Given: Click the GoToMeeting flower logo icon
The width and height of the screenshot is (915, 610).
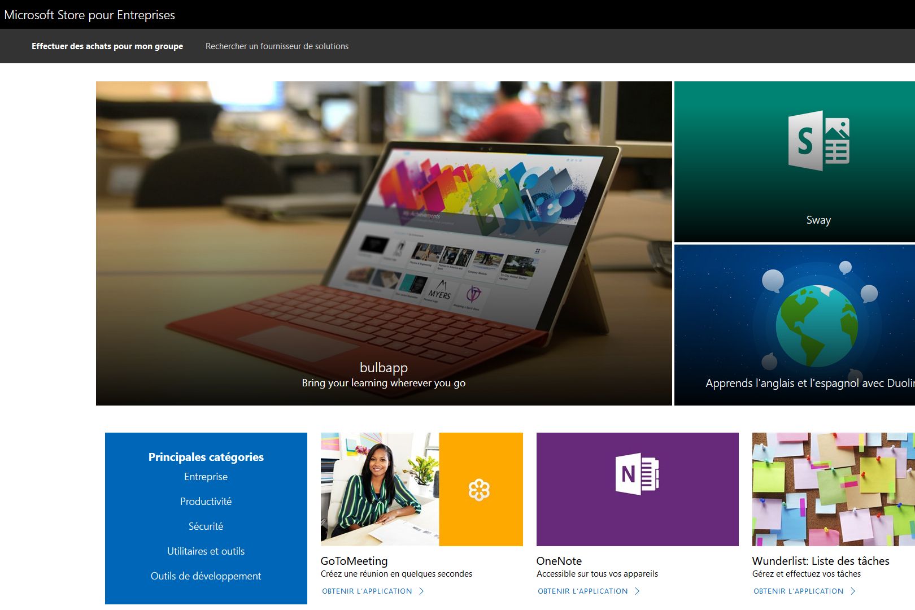Looking at the screenshot, I should coord(479,490).
